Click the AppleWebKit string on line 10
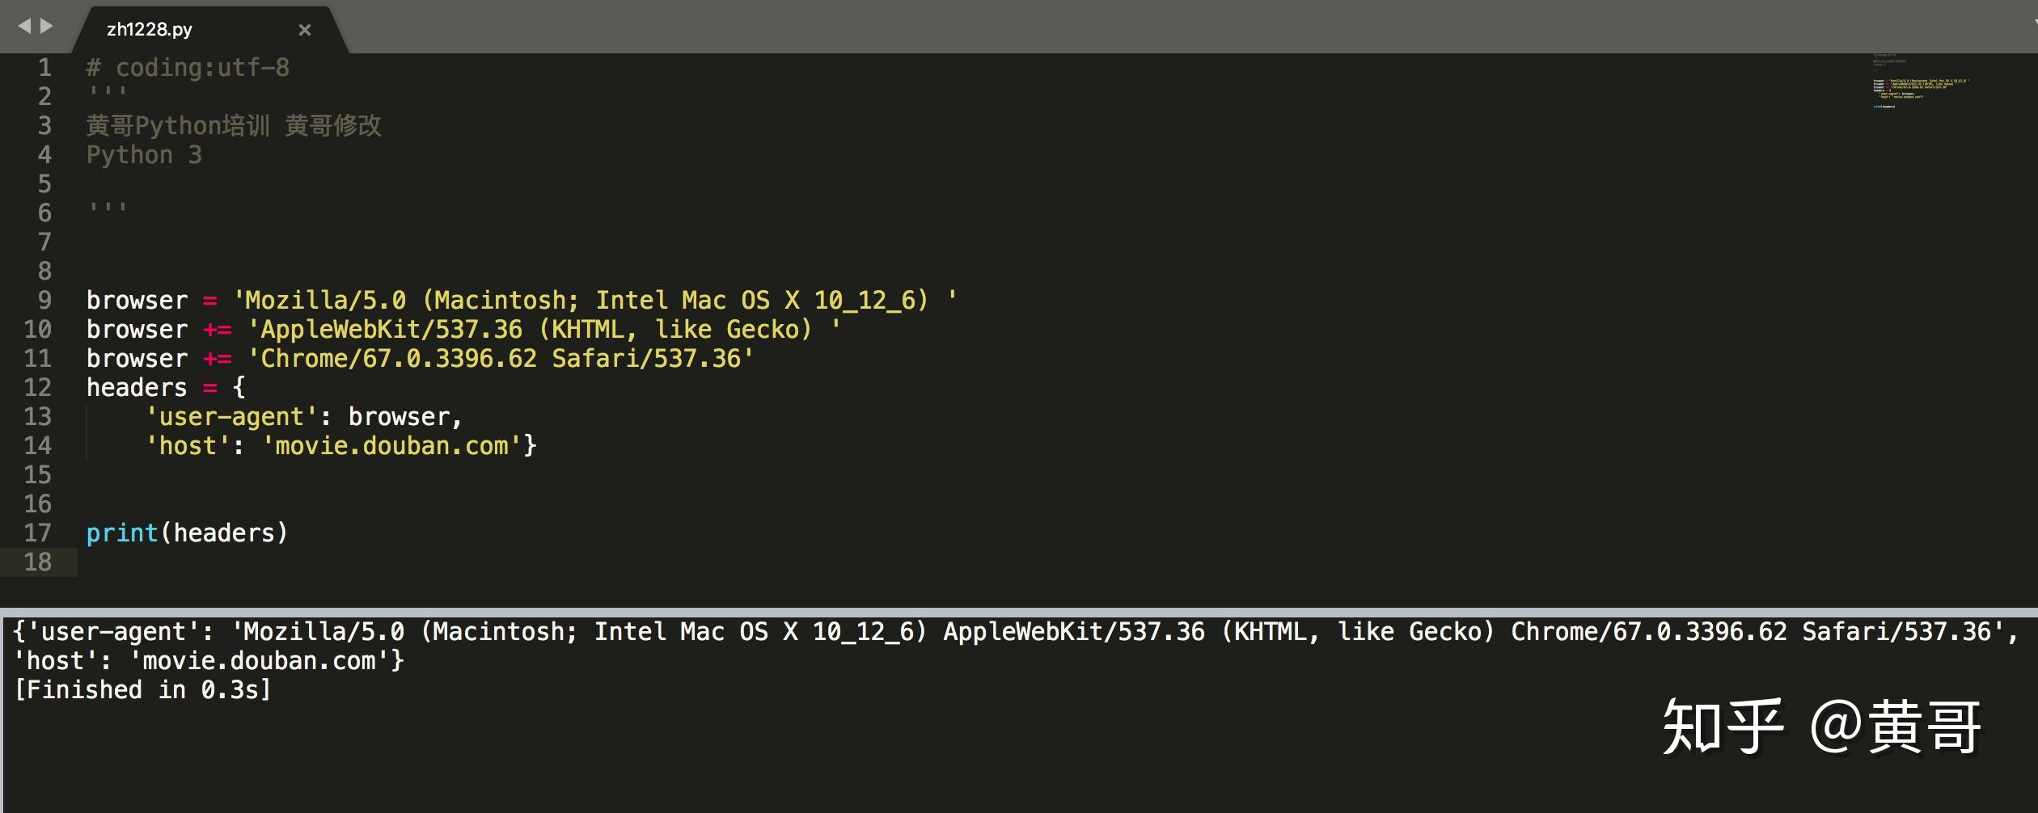 [x=544, y=329]
